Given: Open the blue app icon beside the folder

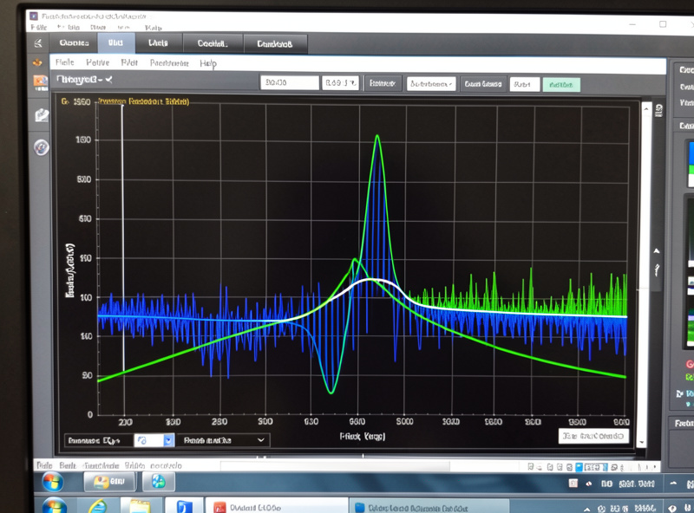Looking at the screenshot, I should [184, 506].
